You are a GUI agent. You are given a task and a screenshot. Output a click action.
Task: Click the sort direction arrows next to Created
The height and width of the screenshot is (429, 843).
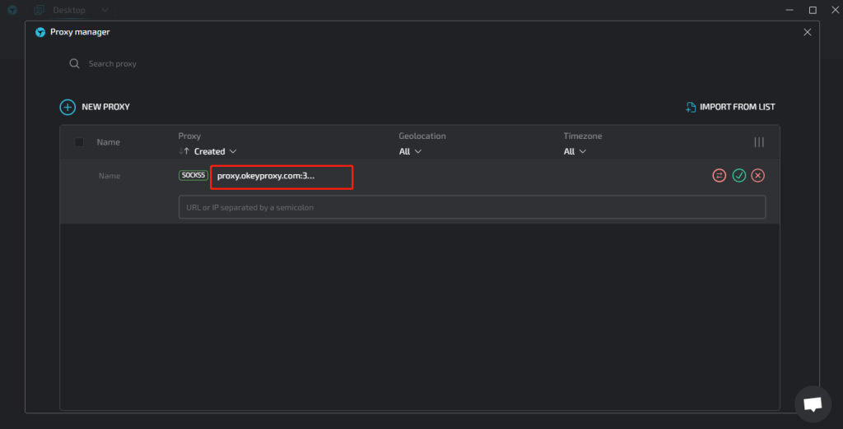184,151
